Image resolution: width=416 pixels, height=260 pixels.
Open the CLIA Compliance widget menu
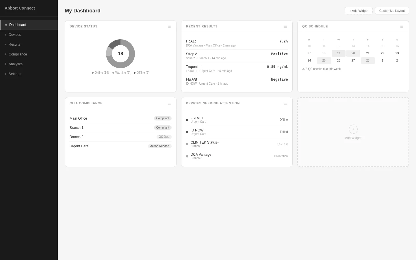click(169, 103)
